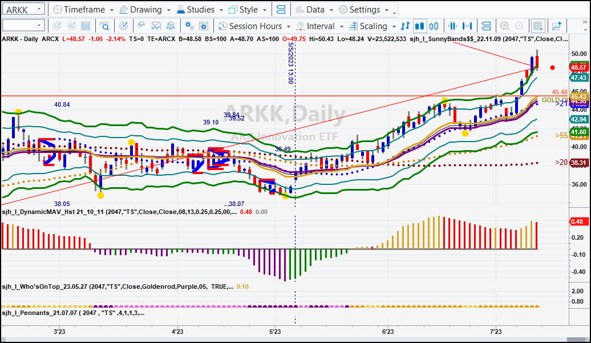Open the Drawing menu
The width and height of the screenshot is (591, 343).
tap(145, 10)
